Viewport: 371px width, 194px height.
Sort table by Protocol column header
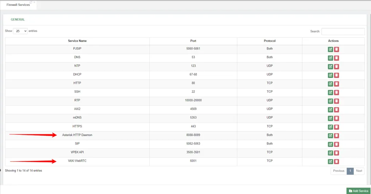[270, 41]
